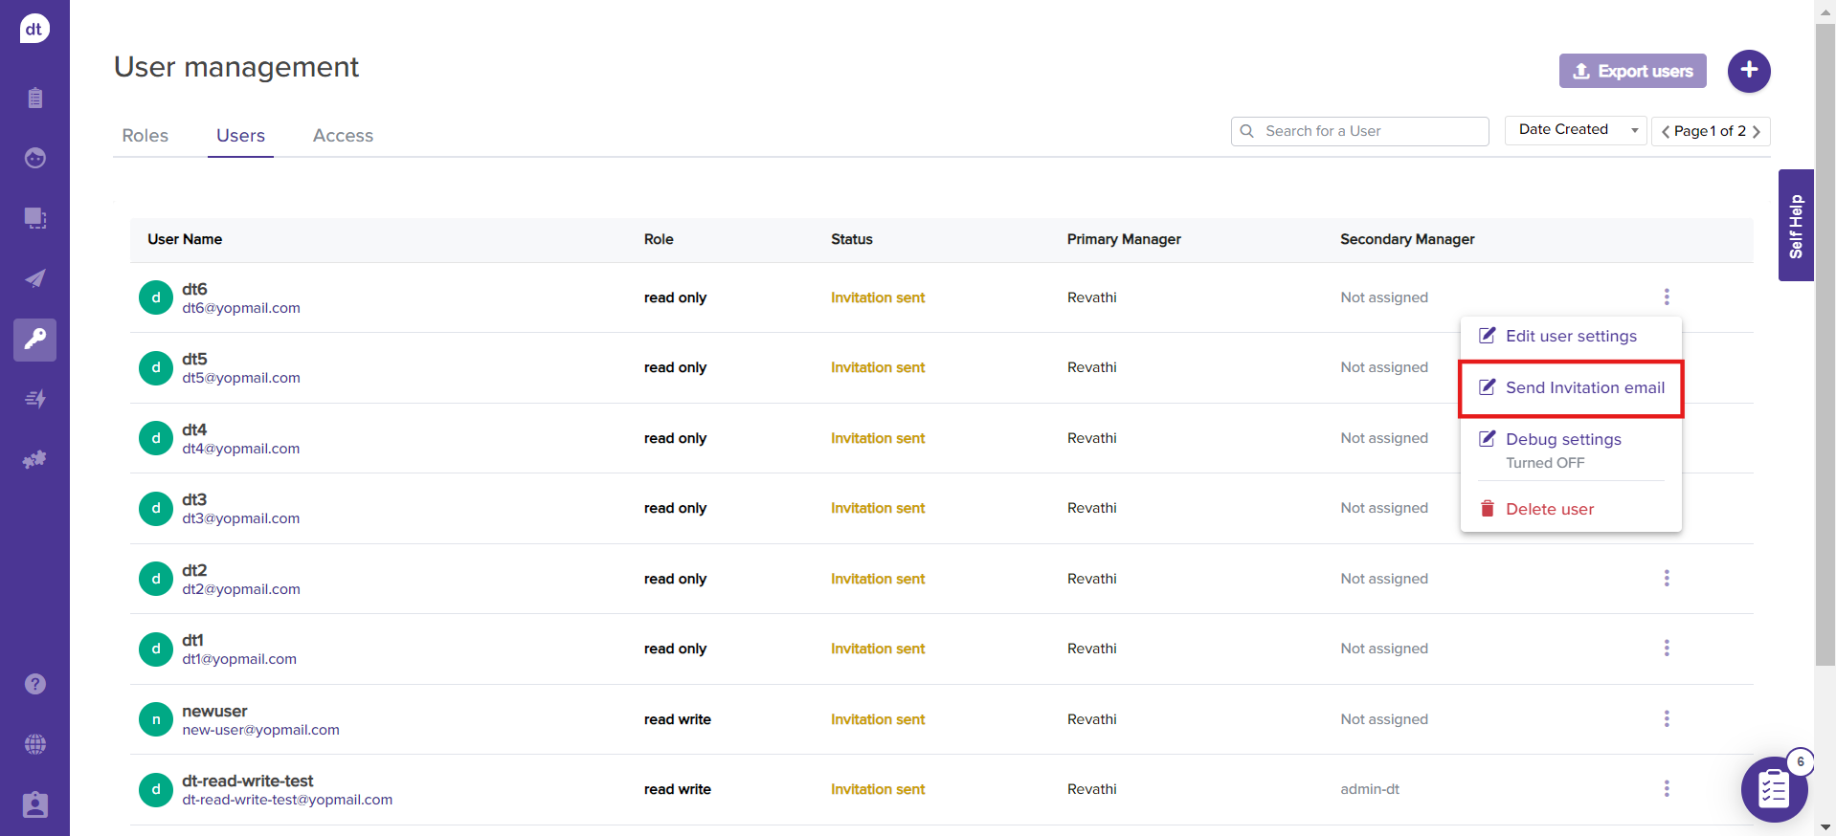This screenshot has height=836, width=1836.
Task: Click the globe icon in the sidebar
Action: [34, 744]
